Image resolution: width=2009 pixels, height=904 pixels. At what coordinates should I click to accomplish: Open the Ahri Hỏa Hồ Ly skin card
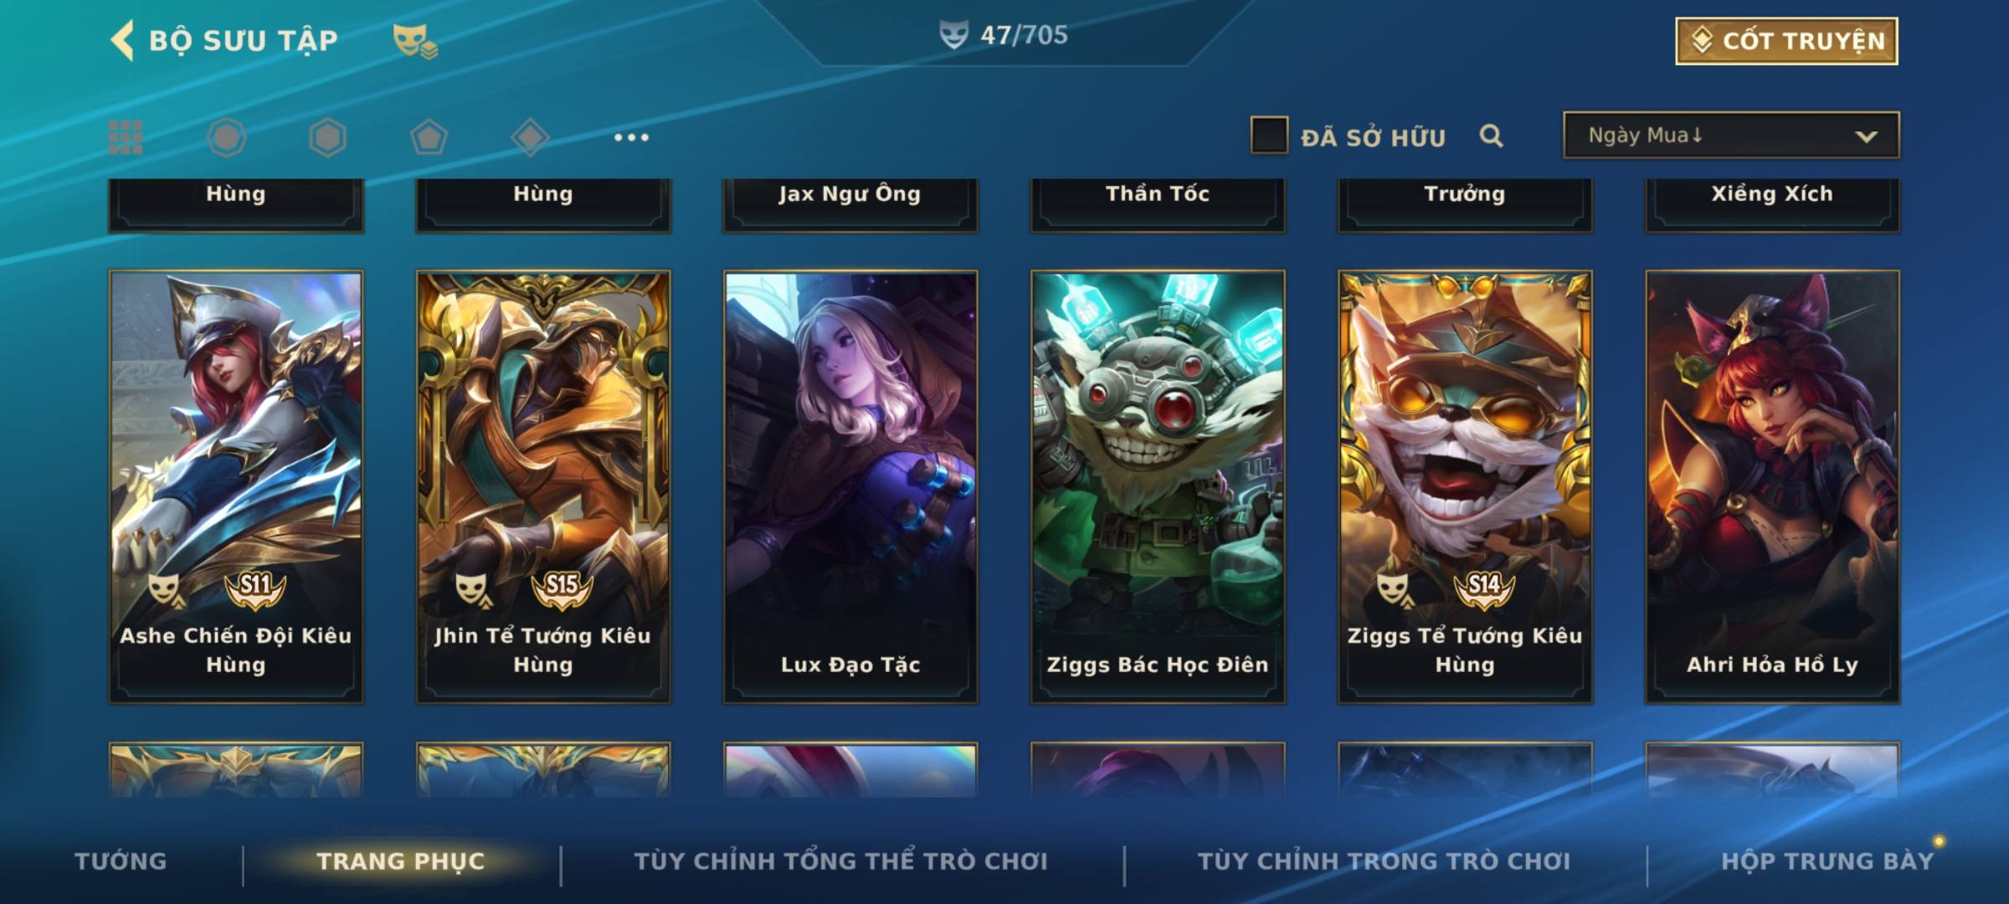1772,486
